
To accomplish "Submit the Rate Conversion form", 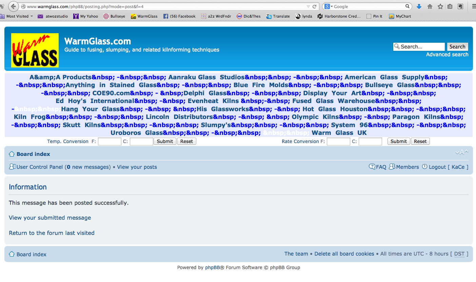I will (398, 141).
